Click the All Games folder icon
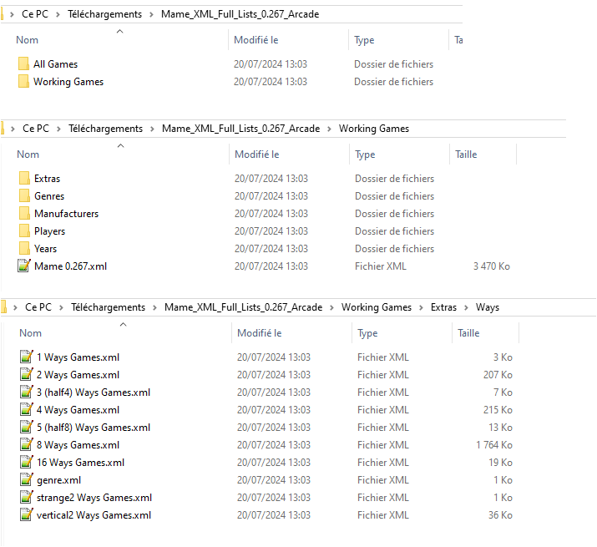This screenshot has width=597, height=547. coord(23,64)
